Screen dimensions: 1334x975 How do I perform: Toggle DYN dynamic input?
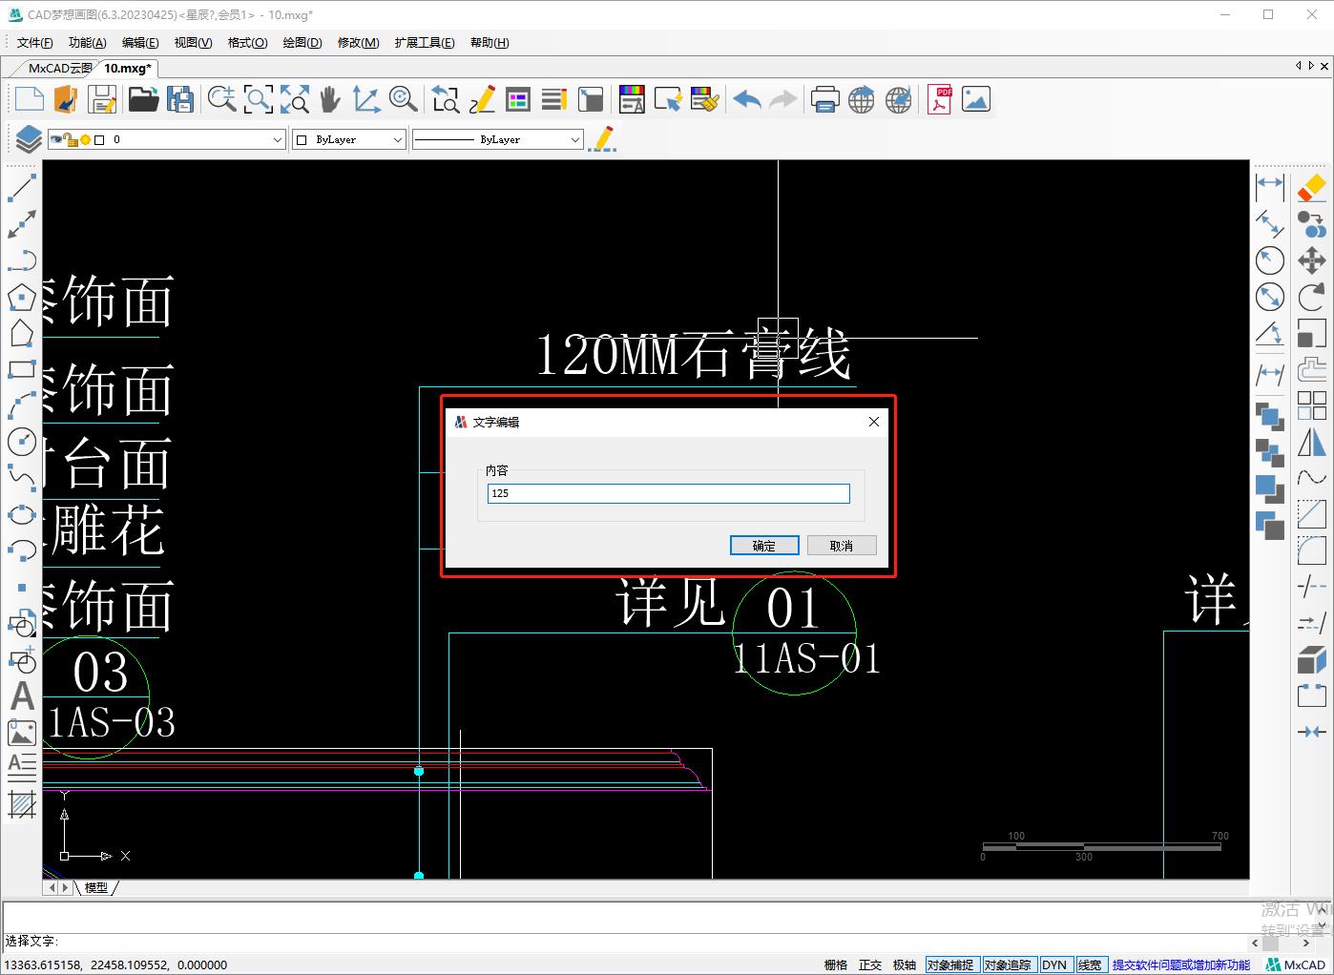1055,965
